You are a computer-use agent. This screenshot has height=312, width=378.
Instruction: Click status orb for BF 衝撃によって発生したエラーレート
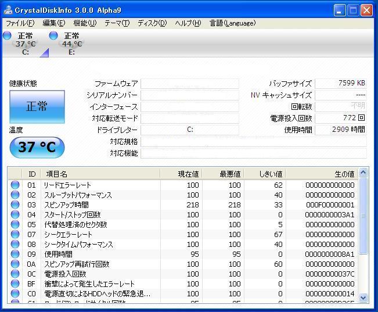15,284
